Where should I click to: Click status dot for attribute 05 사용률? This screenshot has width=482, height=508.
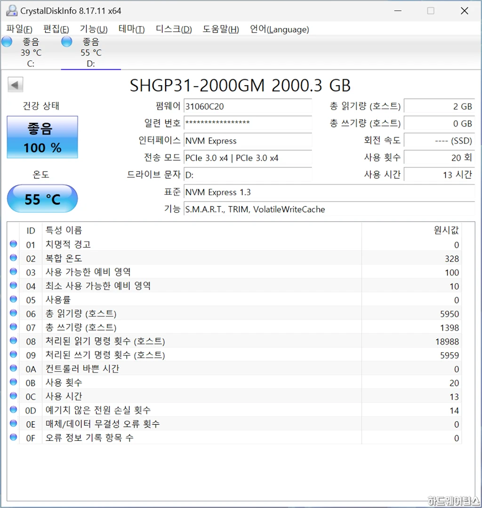pyautogui.click(x=13, y=299)
